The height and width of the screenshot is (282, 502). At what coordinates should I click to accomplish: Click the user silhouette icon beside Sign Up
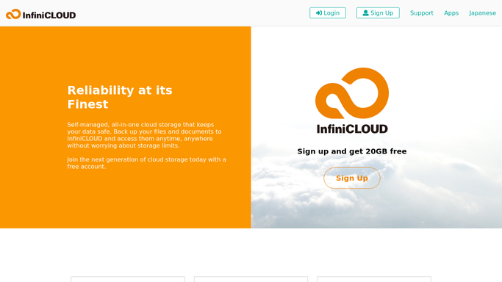pyautogui.click(x=365, y=12)
